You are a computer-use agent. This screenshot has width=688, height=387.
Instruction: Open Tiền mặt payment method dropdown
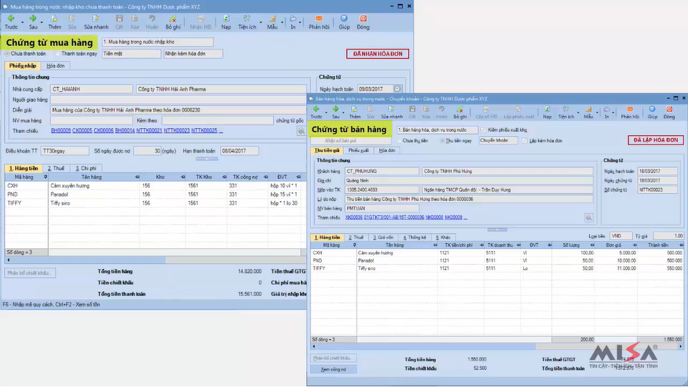pyautogui.click(x=131, y=54)
